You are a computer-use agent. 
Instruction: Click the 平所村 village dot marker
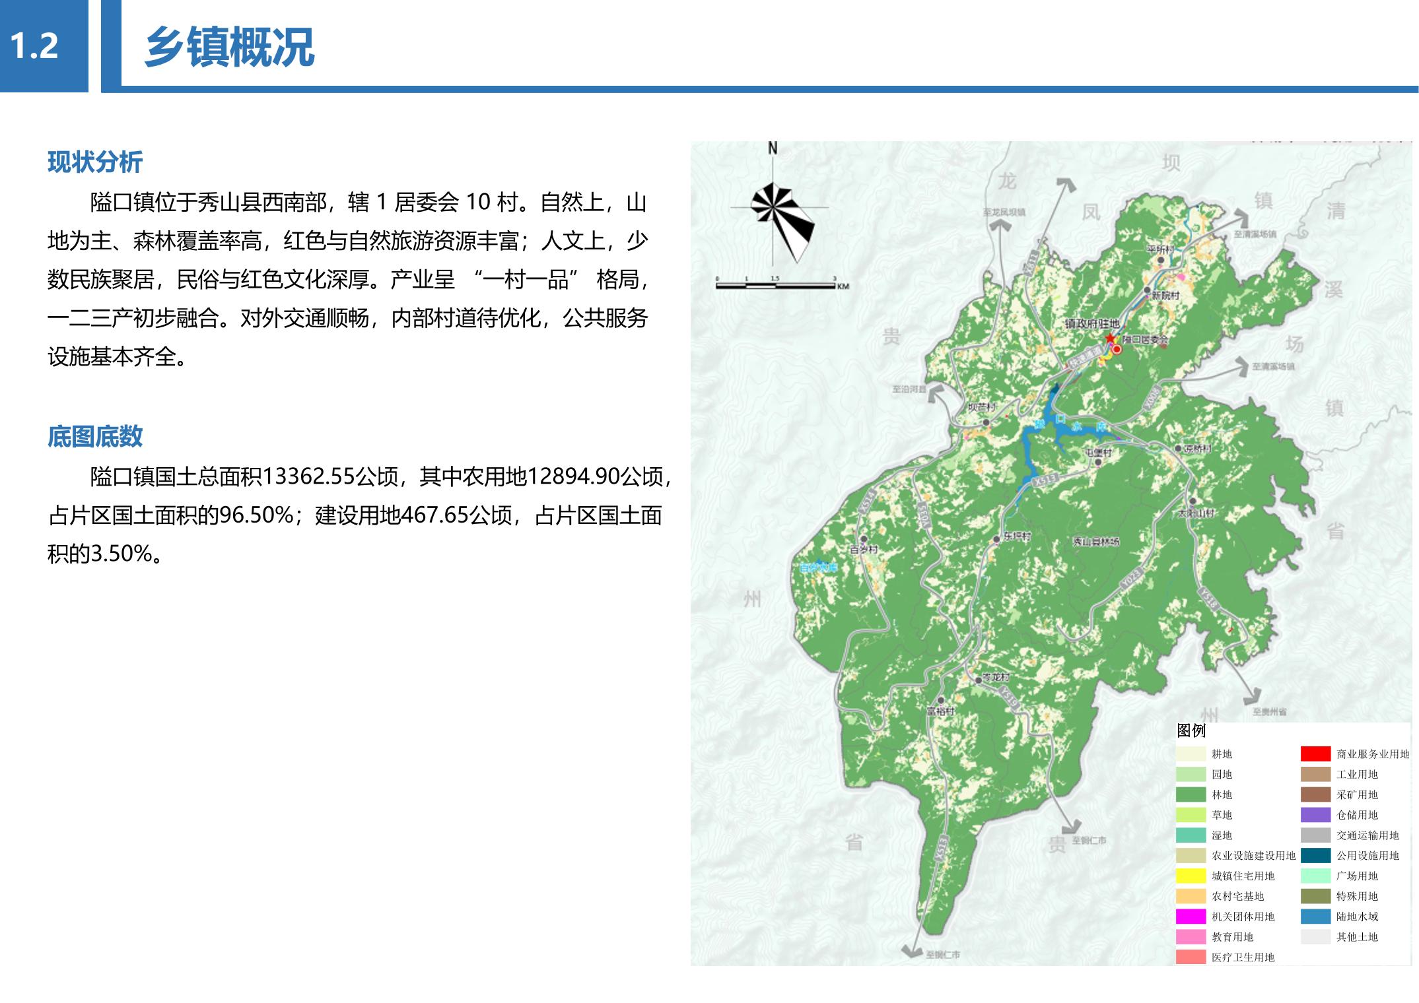[x=1161, y=260]
